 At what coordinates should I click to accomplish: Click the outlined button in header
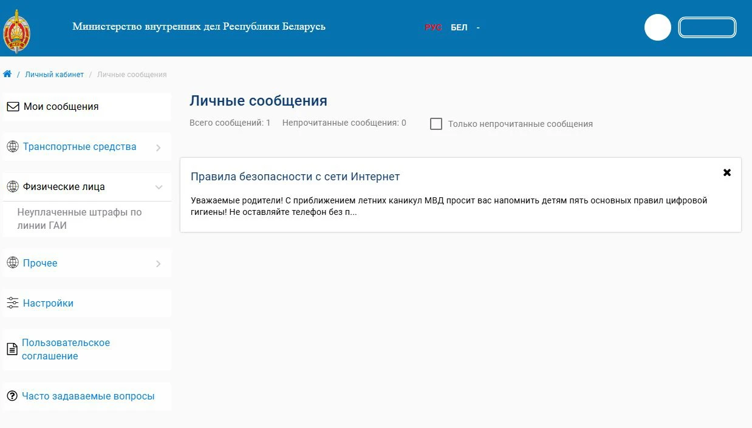point(707,27)
